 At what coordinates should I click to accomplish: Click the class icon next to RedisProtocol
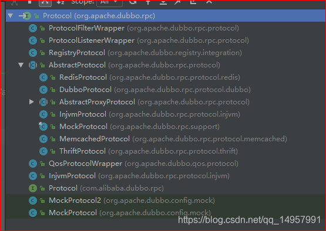(x=43, y=77)
